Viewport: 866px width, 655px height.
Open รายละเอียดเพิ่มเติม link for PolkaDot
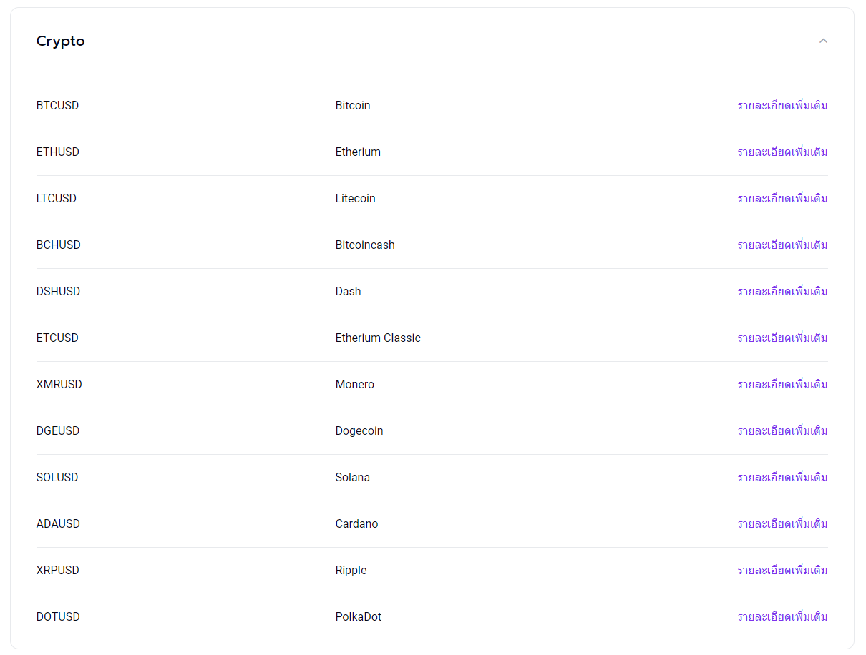point(783,617)
